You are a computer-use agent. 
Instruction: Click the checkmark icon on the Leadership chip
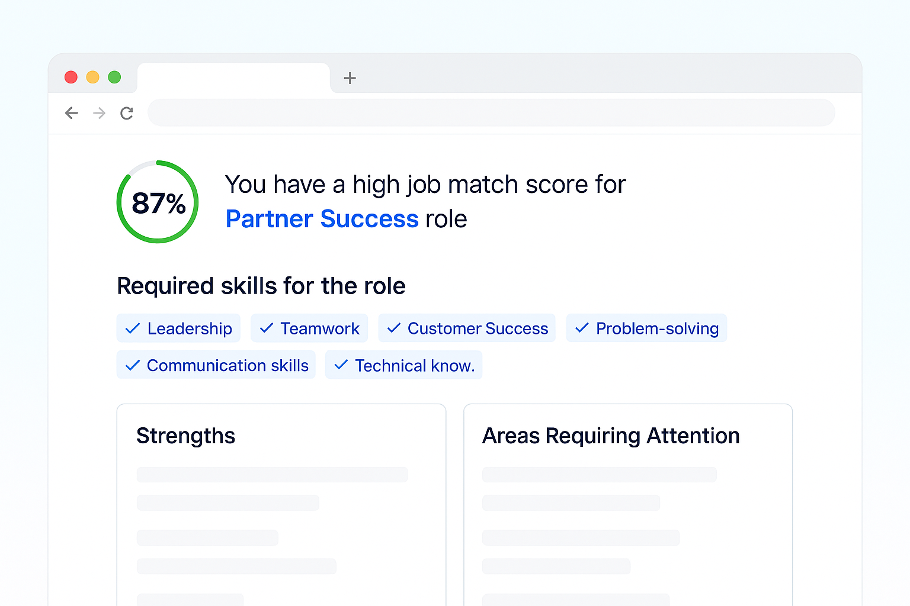[132, 328]
